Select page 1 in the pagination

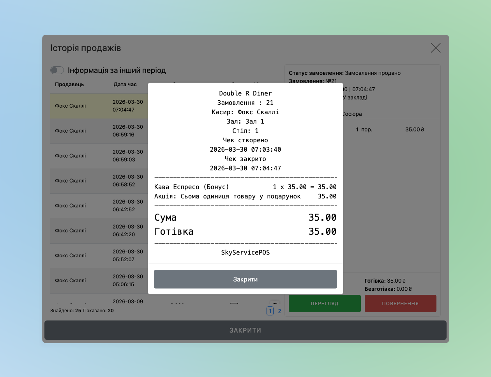pyautogui.click(x=270, y=311)
